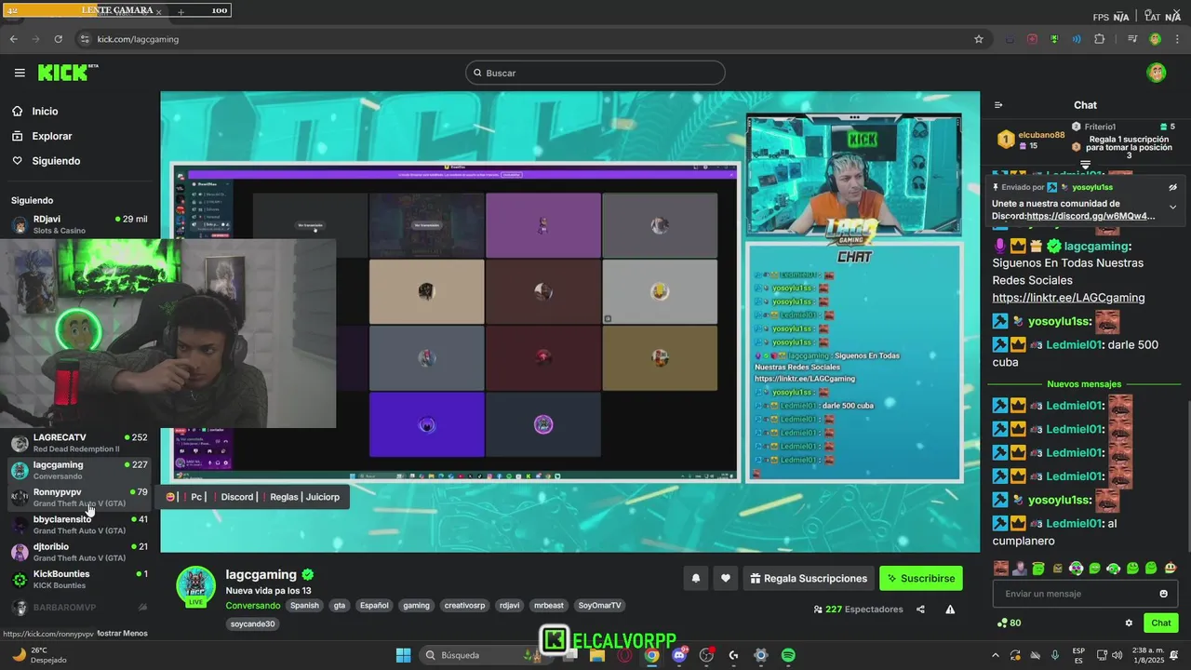Open the user profile avatar in Kick header
The height and width of the screenshot is (670, 1191).
click(1157, 73)
